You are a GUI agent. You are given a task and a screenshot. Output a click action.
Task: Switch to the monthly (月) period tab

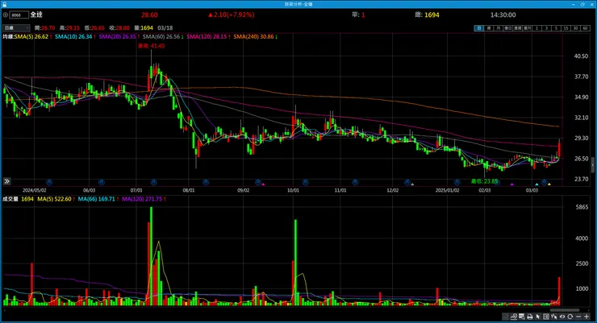(499, 28)
